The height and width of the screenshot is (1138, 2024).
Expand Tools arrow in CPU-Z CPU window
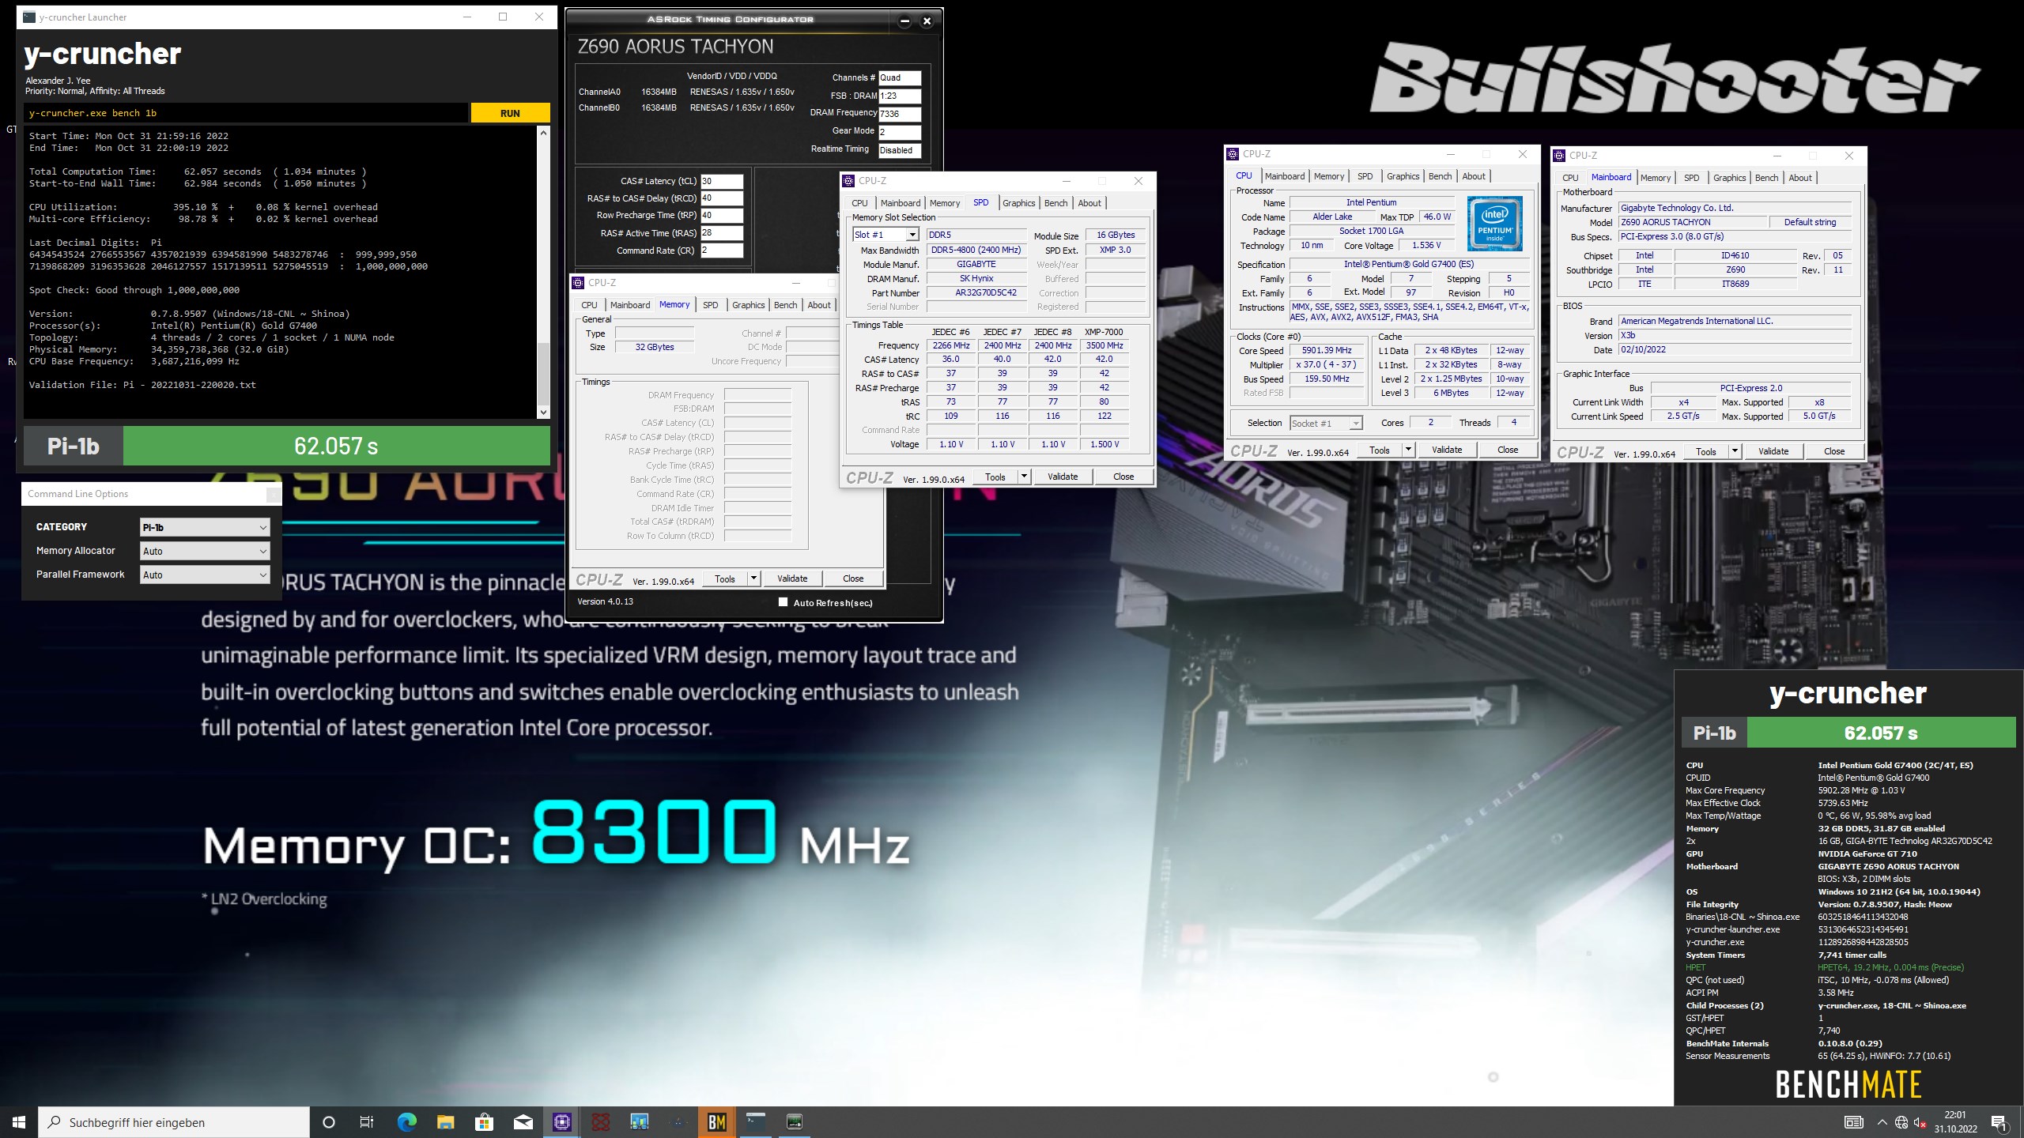pyautogui.click(x=1408, y=450)
